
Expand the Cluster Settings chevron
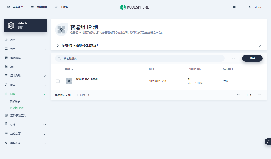(44, 143)
